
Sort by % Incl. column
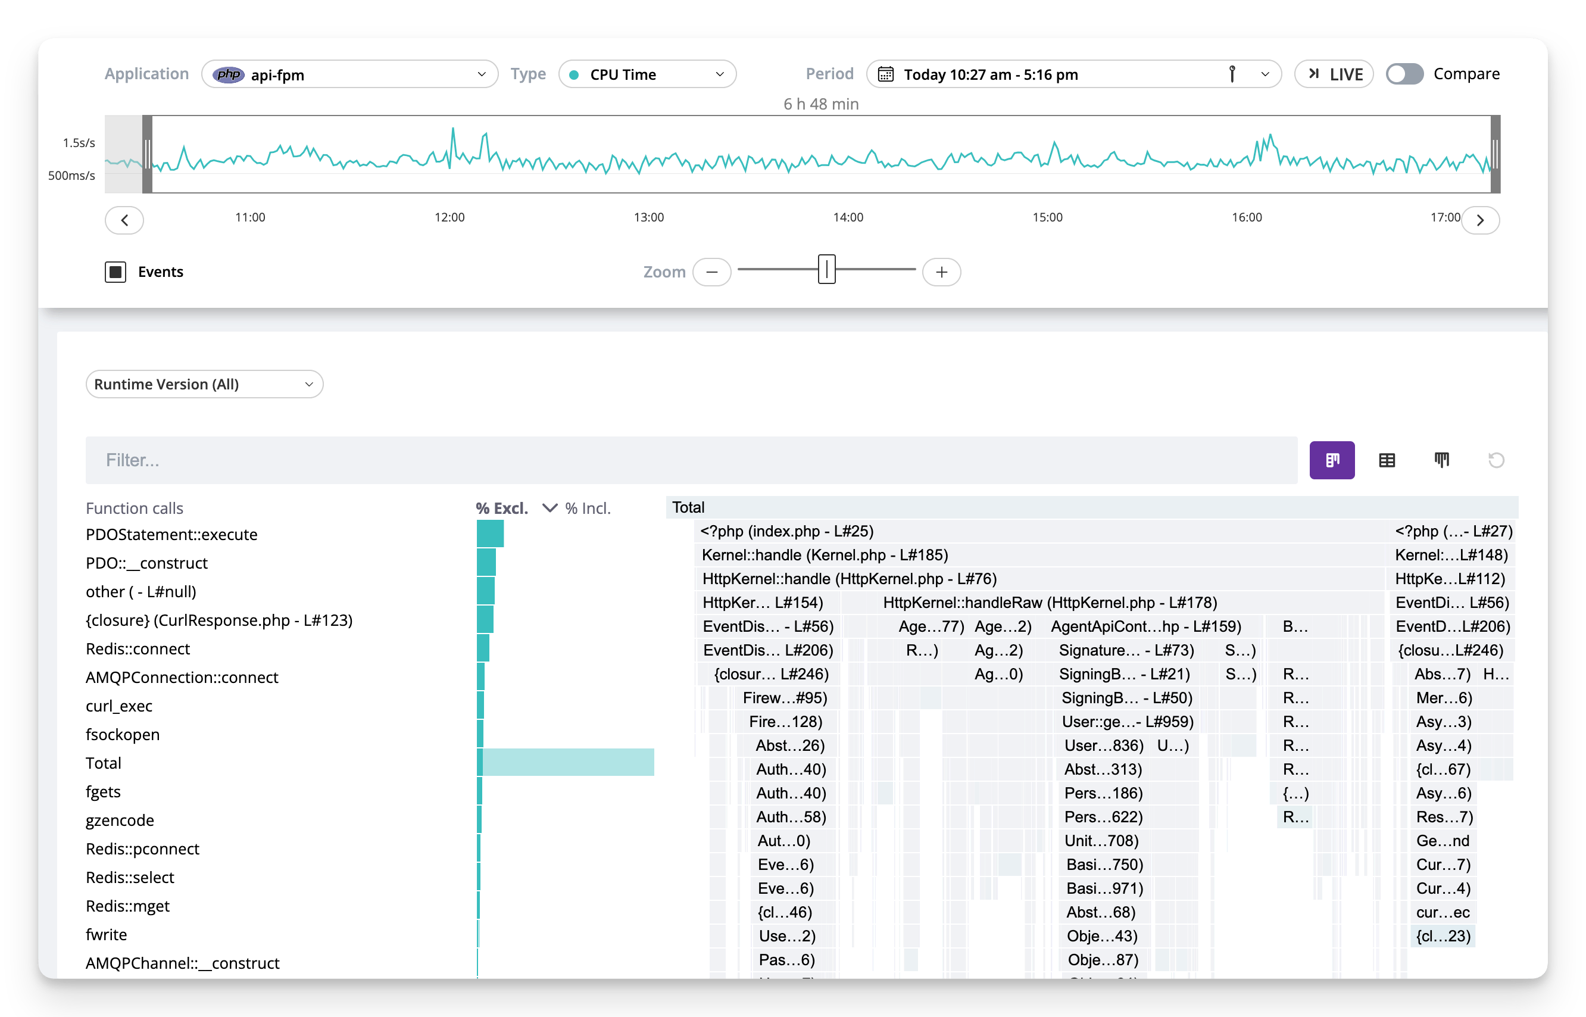pyautogui.click(x=588, y=508)
